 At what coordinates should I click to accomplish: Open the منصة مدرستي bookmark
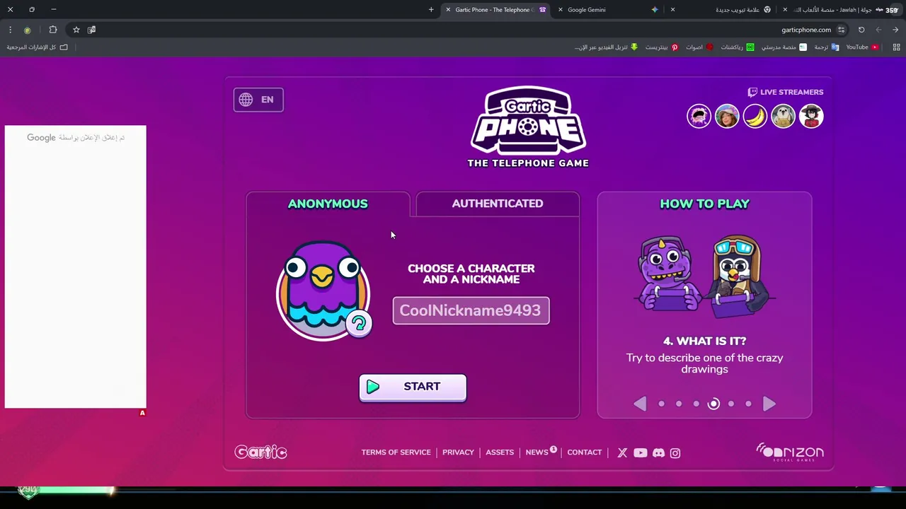tap(784, 47)
